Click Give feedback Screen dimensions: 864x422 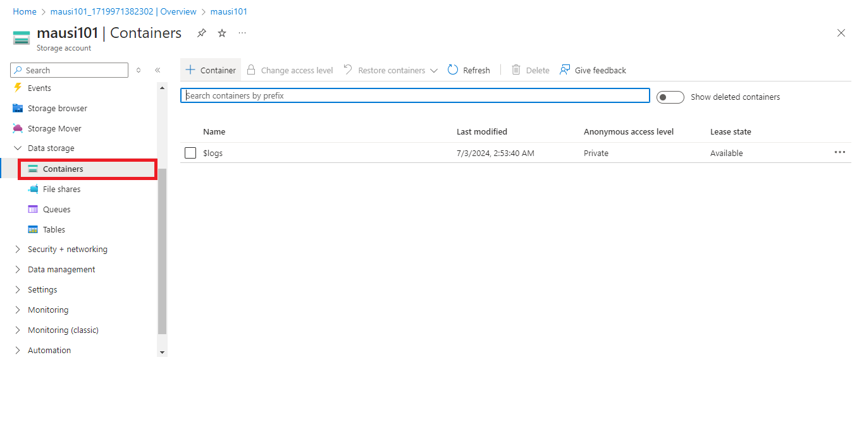click(593, 70)
